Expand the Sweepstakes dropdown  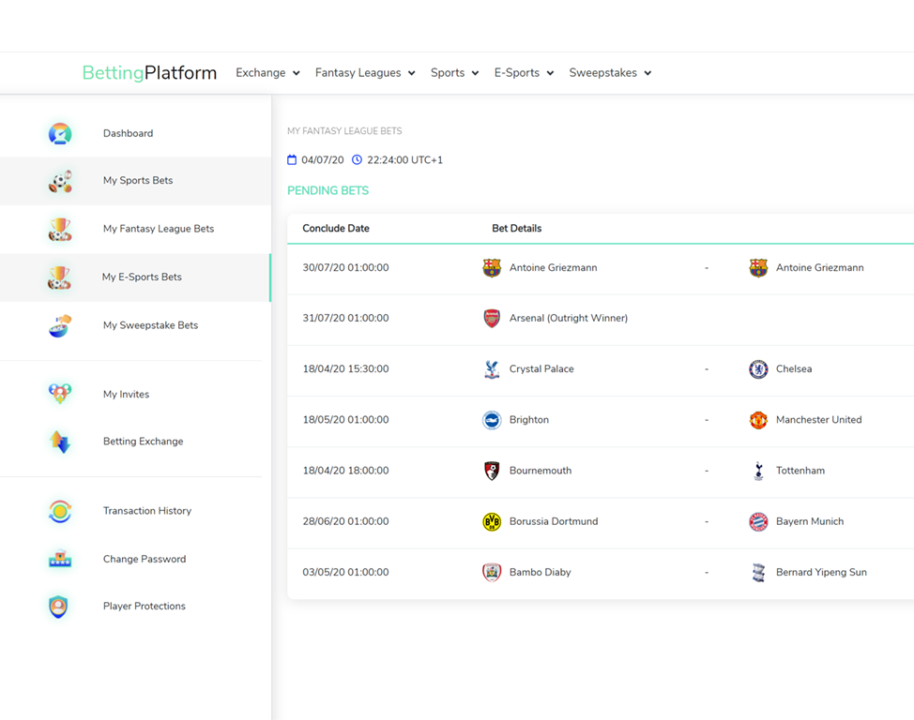click(x=610, y=72)
